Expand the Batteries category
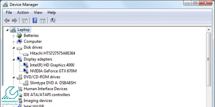 click(14, 36)
